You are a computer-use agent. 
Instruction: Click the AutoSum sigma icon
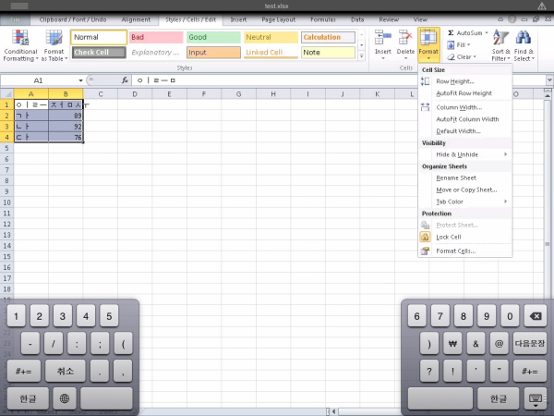(451, 33)
